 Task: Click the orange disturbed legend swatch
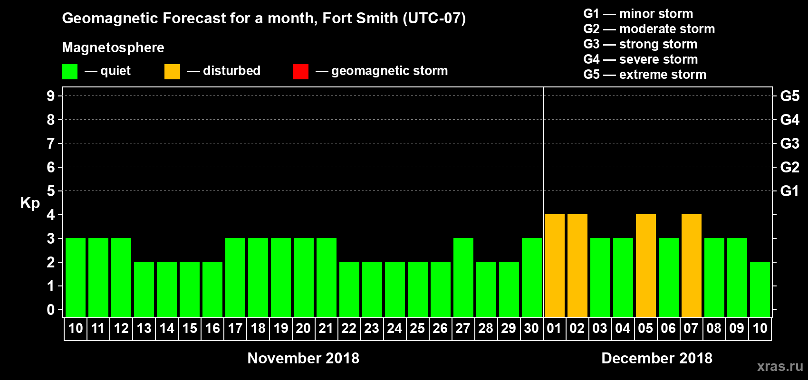172,72
